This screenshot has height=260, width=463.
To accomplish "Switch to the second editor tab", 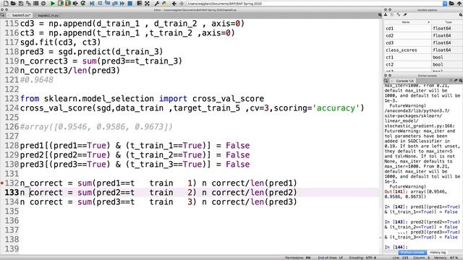I will coord(48,15).
